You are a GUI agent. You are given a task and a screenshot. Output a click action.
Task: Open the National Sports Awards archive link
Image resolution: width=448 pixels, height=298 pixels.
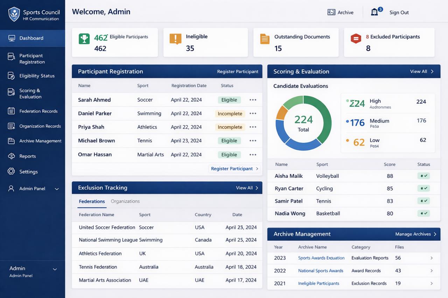[321, 271]
